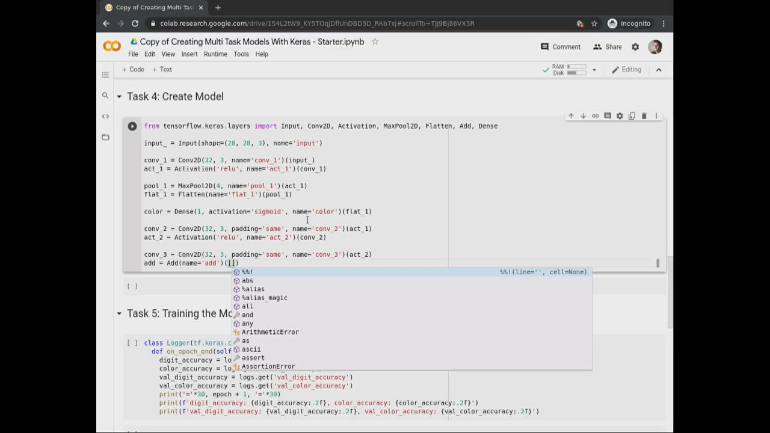Click the code cell scrollbar handle
This screenshot has height=433, width=770.
[x=658, y=263]
